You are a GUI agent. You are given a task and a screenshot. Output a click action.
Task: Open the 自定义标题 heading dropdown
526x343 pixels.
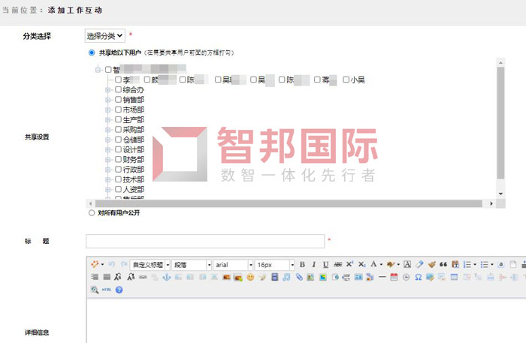[150, 265]
